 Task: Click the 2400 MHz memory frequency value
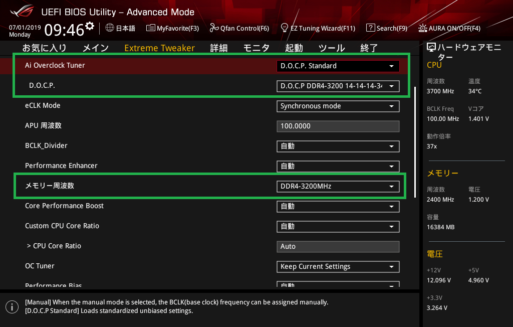click(440, 200)
